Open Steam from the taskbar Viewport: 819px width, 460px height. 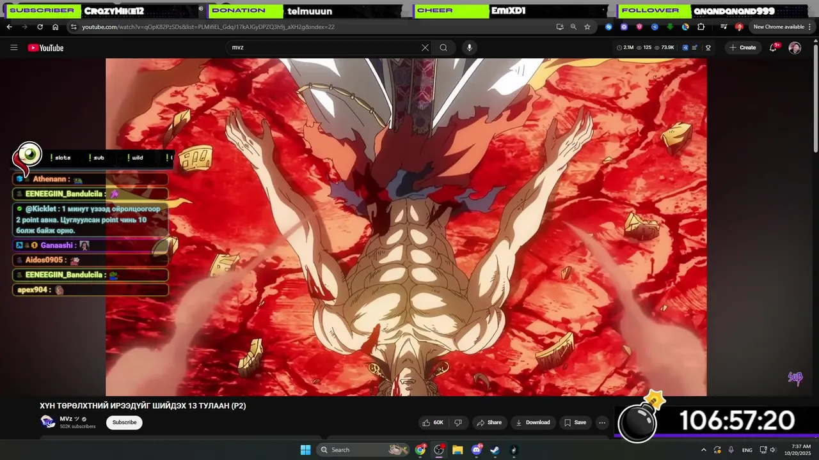click(x=495, y=450)
